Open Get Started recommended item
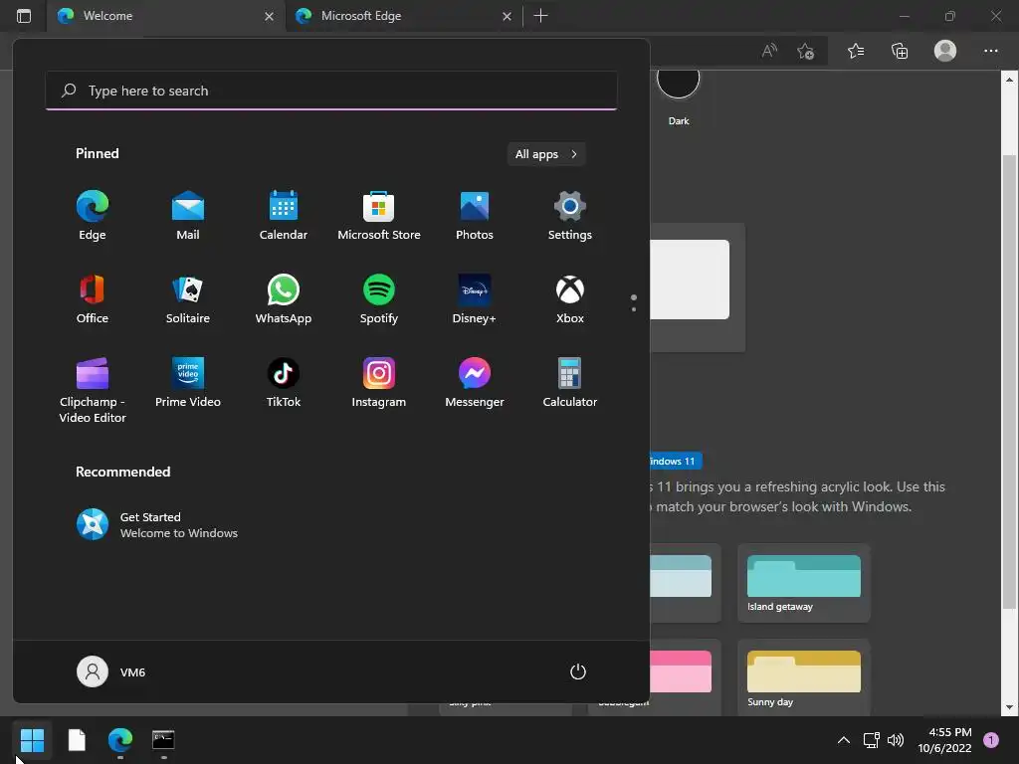 pos(157,525)
